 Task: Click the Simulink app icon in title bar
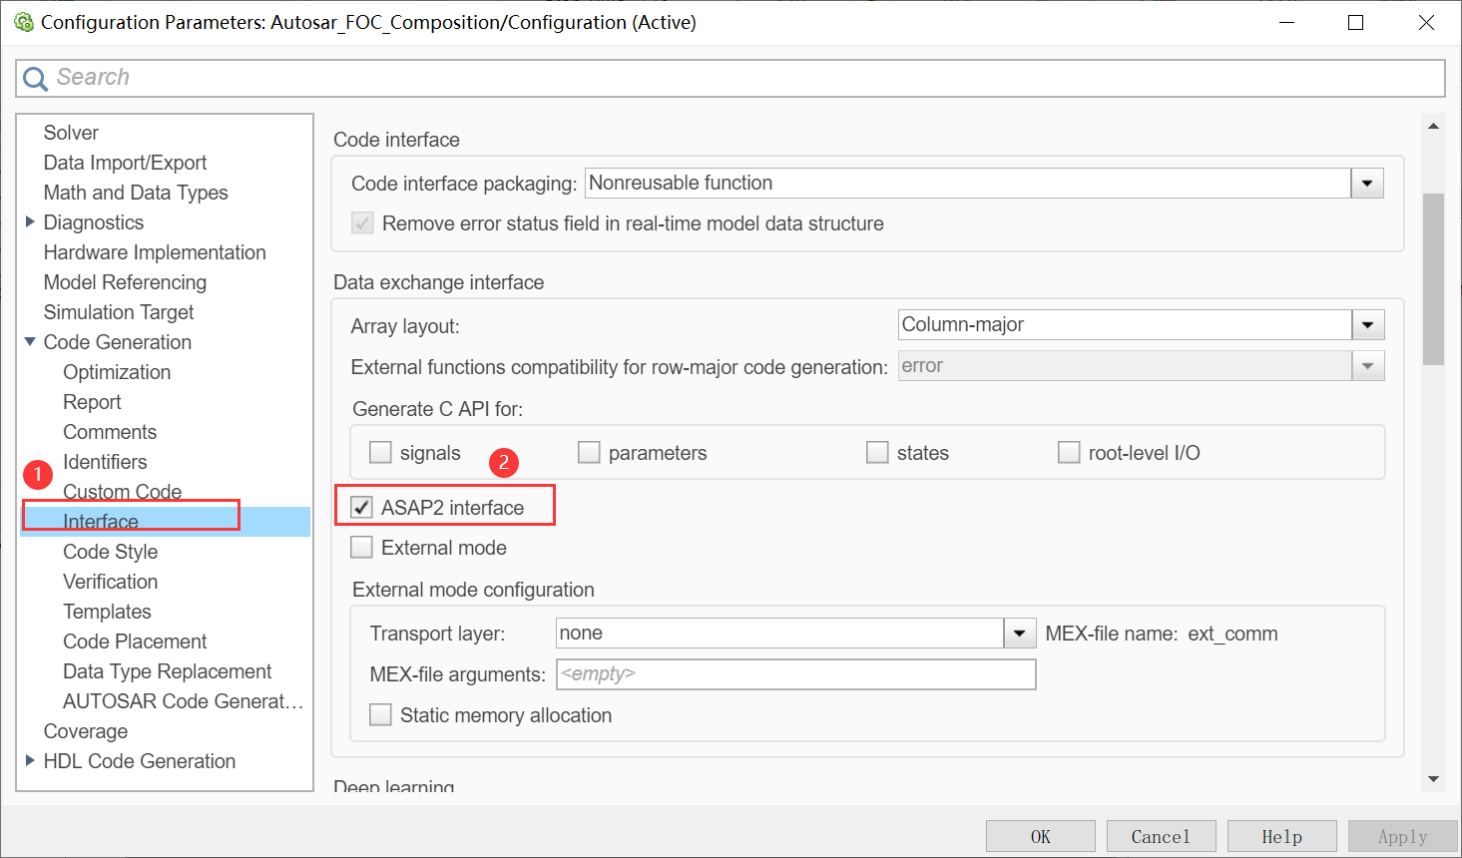click(x=23, y=21)
